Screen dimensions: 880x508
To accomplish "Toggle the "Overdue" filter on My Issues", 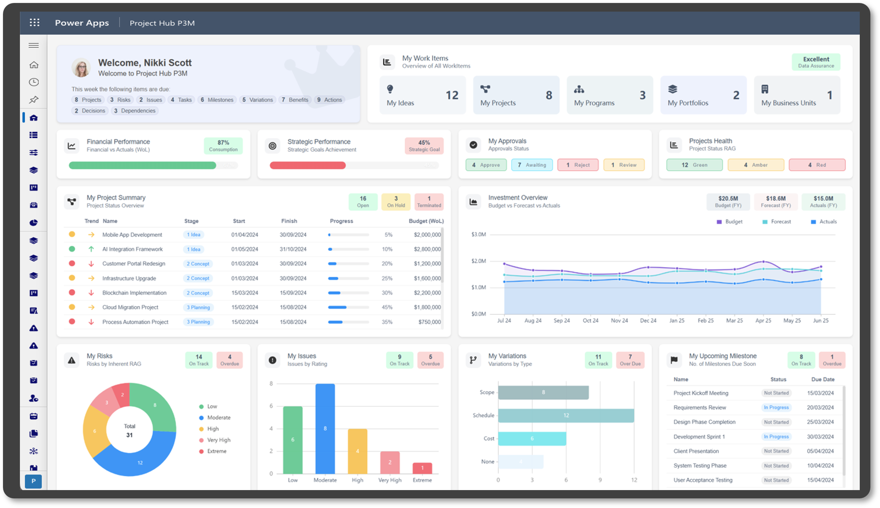I will pos(431,360).
